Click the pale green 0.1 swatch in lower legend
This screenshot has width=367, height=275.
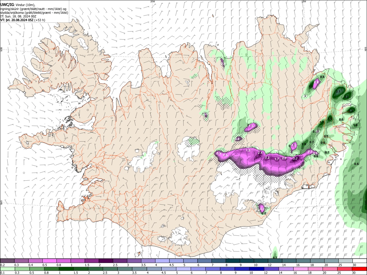[7, 269]
